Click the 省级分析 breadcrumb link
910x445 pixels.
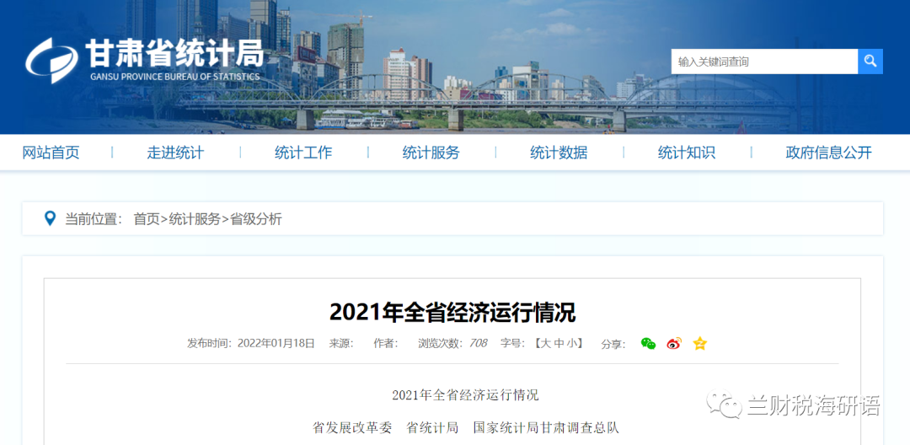pyautogui.click(x=256, y=219)
